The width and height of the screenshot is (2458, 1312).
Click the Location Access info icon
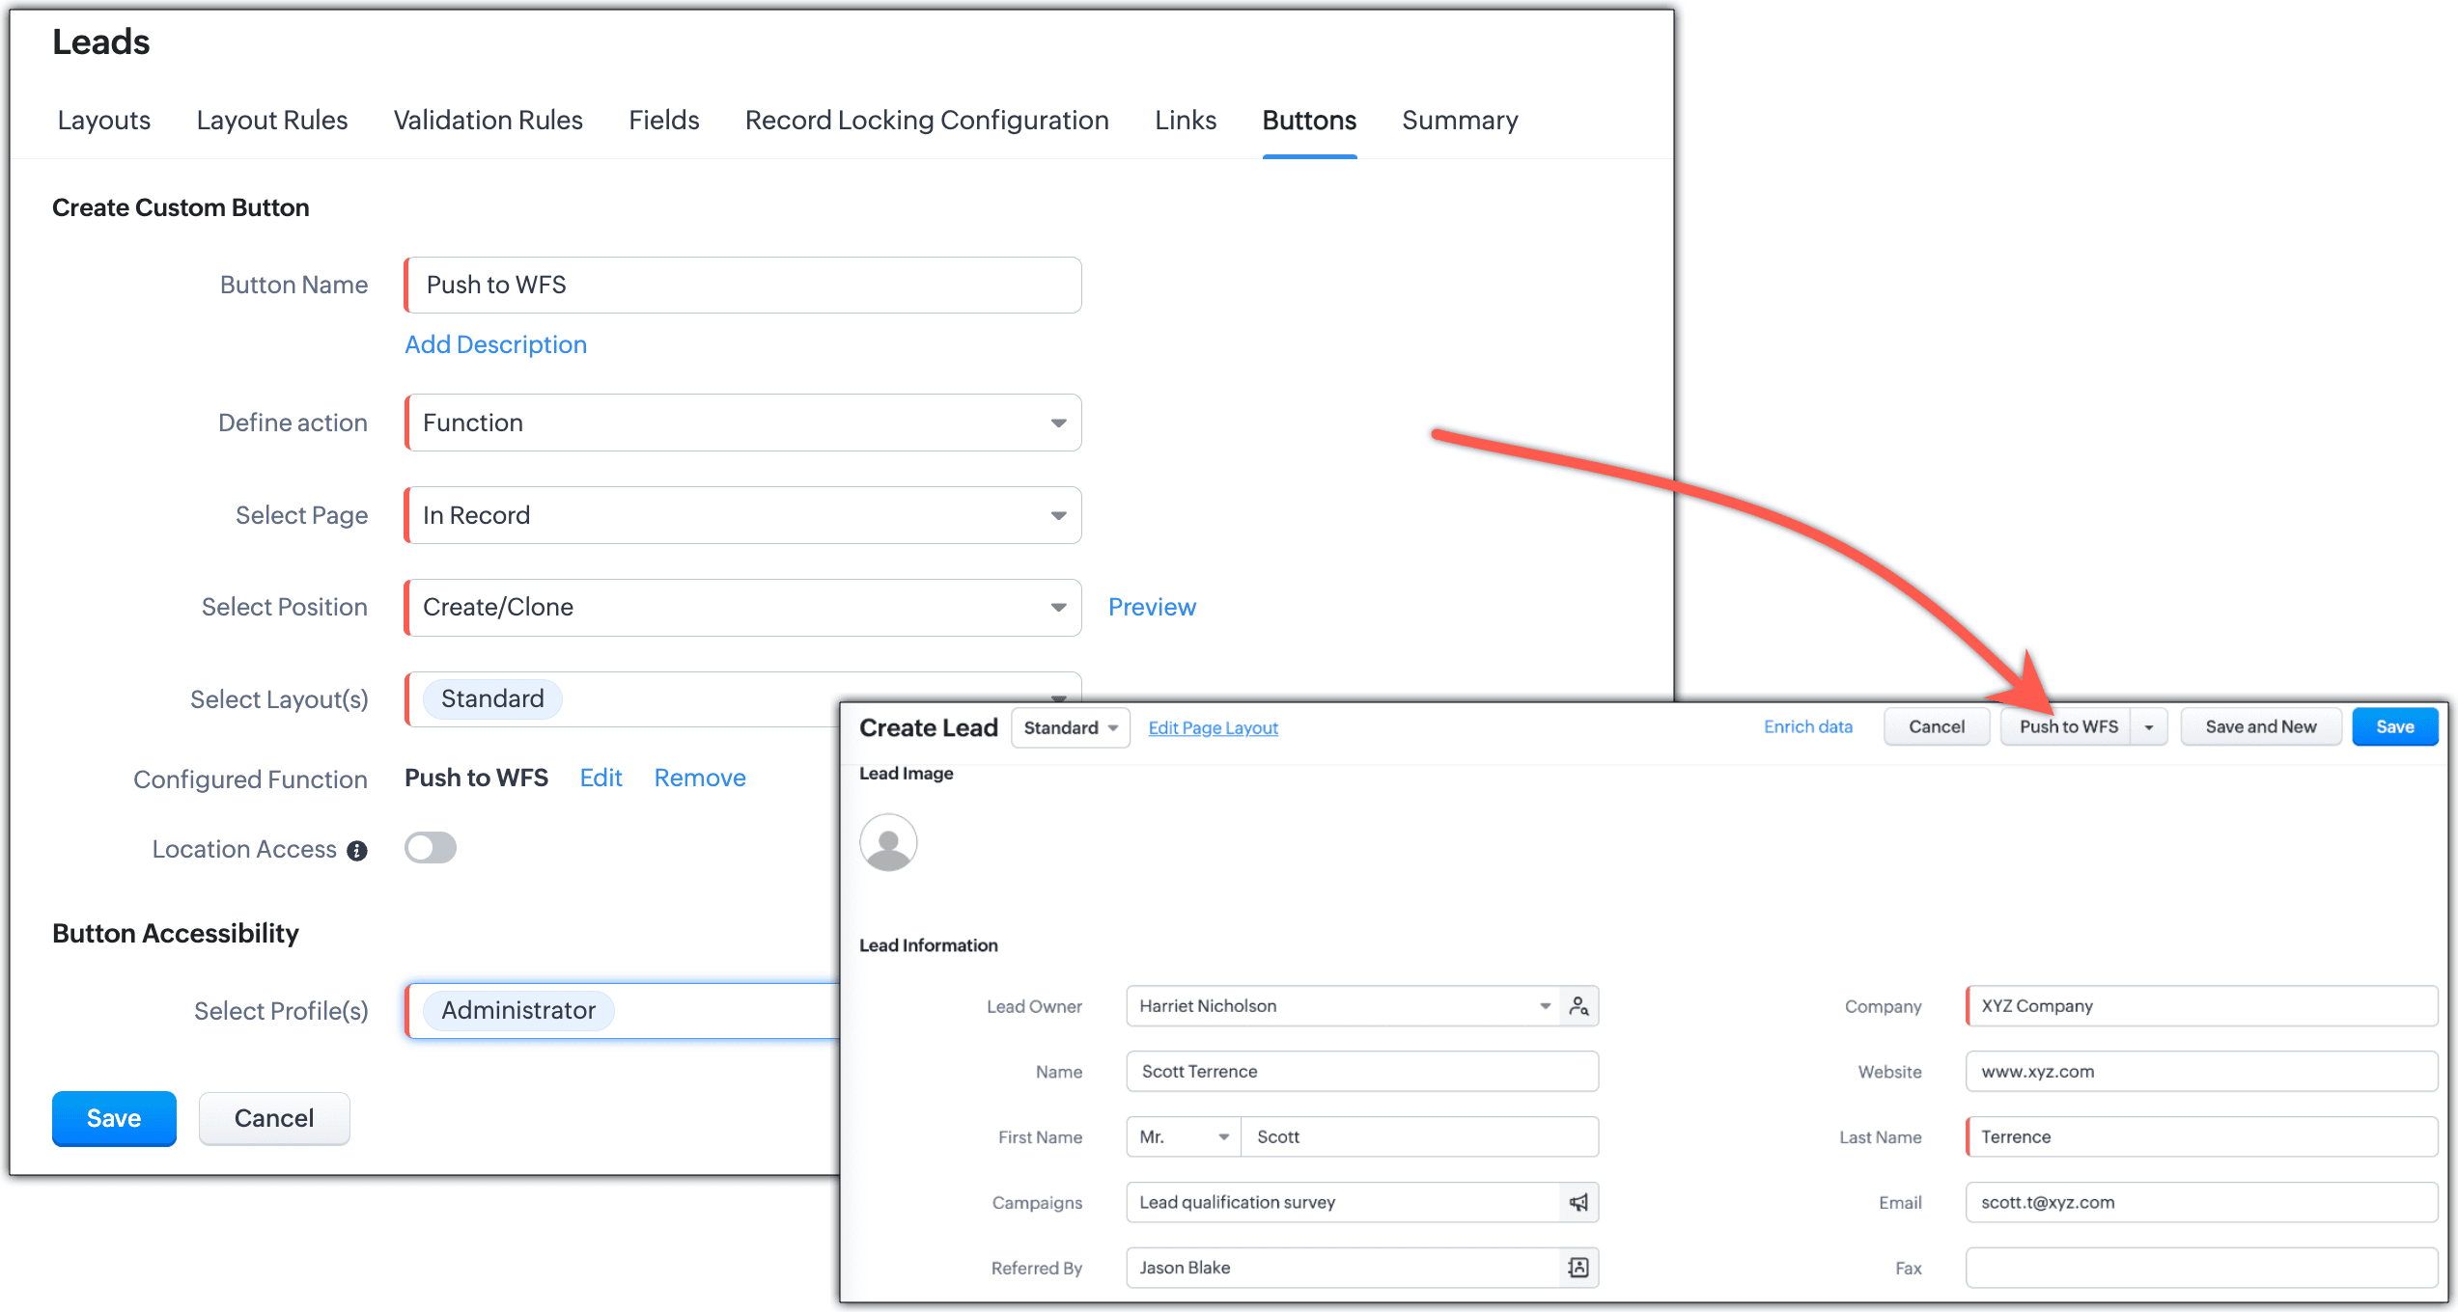point(357,851)
